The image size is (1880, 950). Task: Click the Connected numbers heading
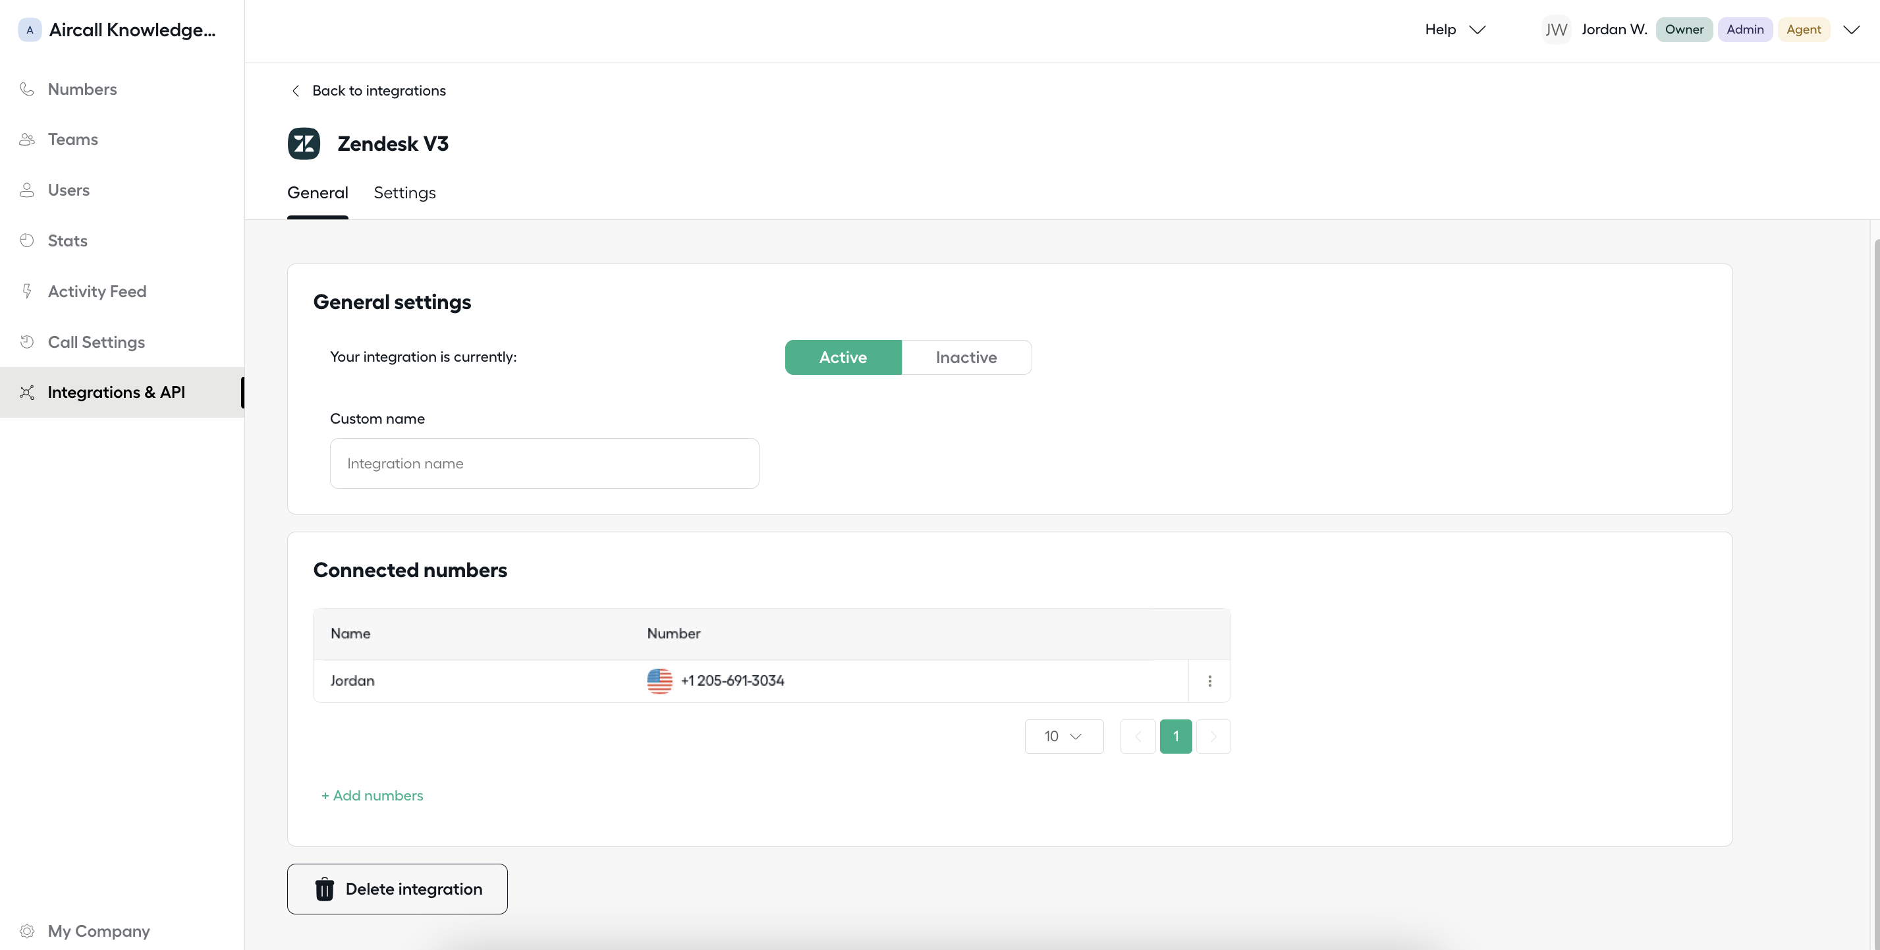point(410,570)
